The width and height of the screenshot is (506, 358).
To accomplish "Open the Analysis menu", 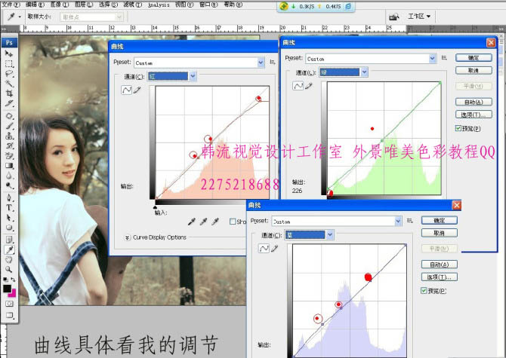I will pos(158,5).
